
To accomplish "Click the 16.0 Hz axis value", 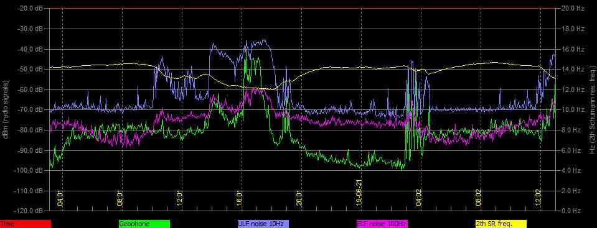I will [573, 49].
